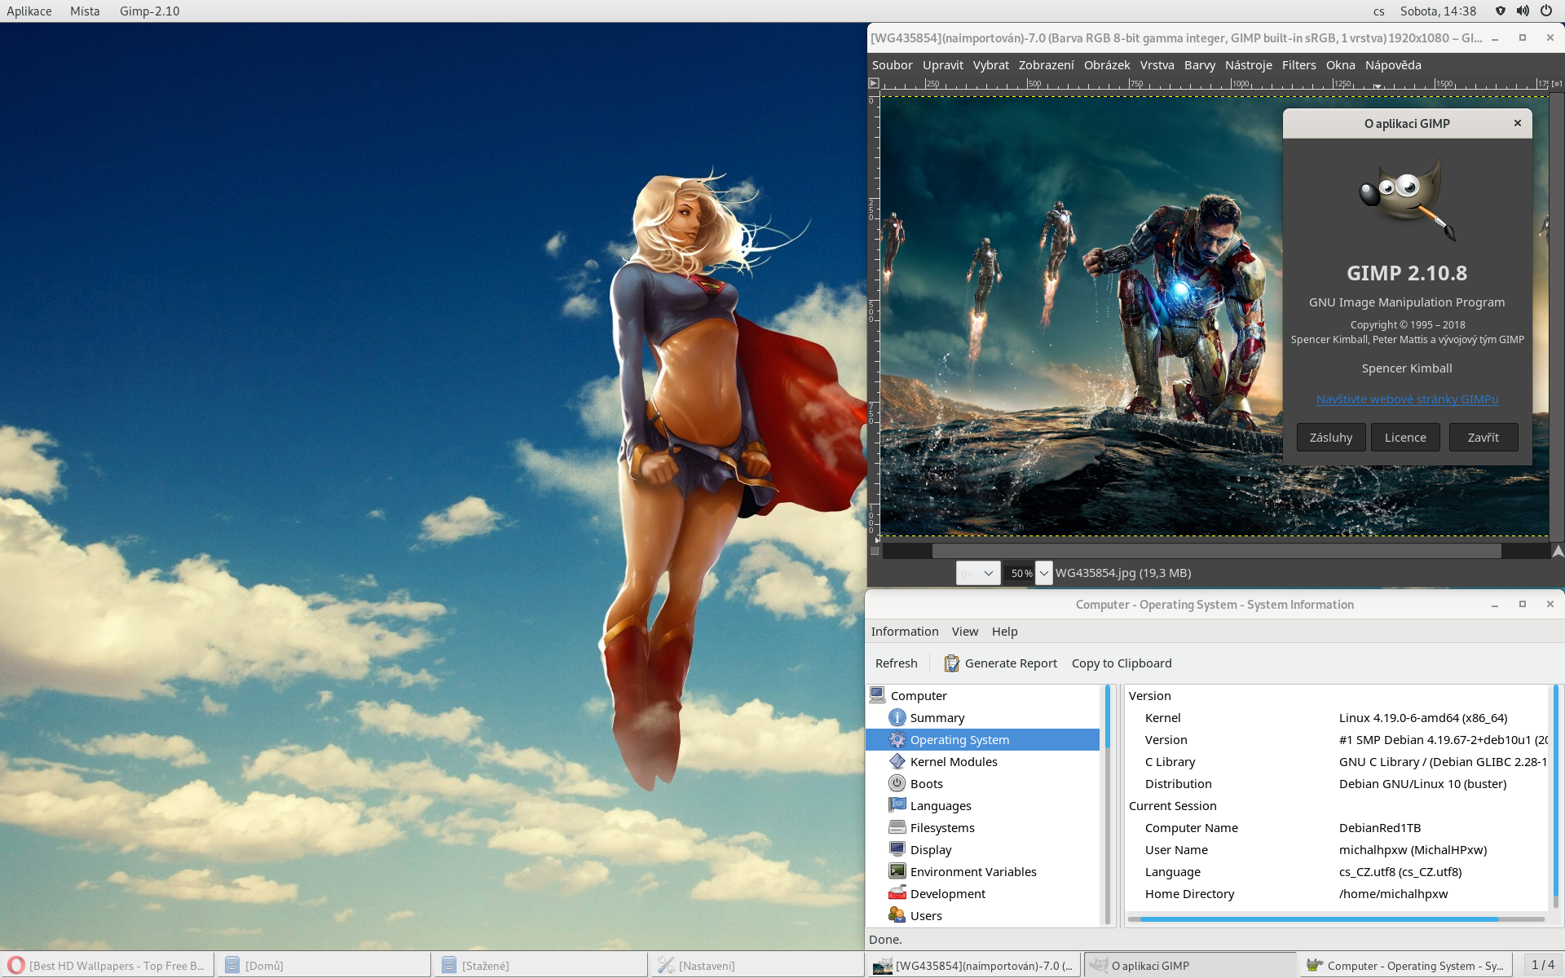This screenshot has width=1565, height=978.
Task: Open the Filesystems drive icon entry
Action: (897, 827)
